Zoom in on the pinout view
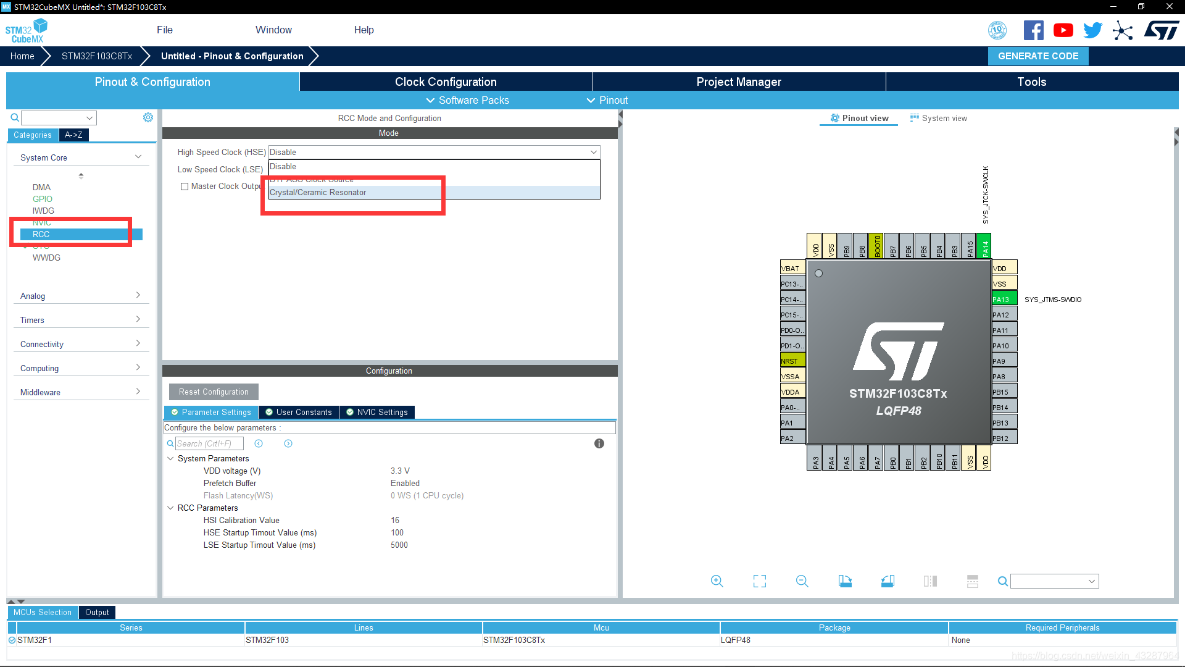The image size is (1185, 667). (717, 581)
